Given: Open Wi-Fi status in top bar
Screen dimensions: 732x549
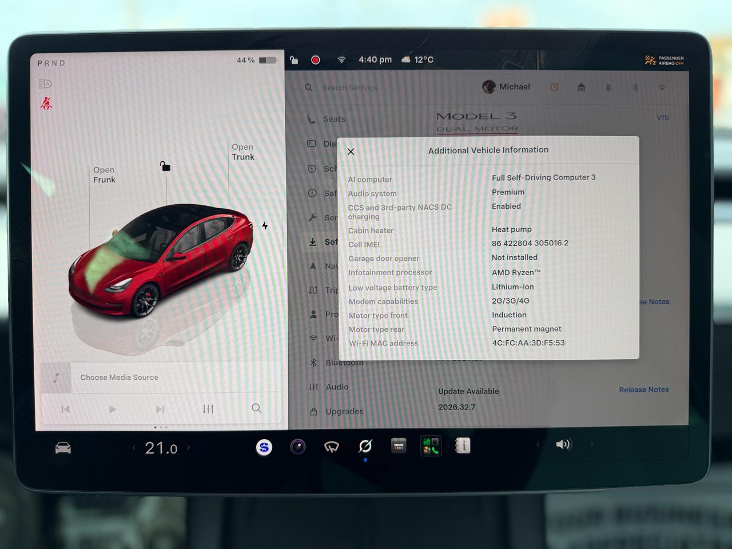Looking at the screenshot, I should click(x=341, y=59).
